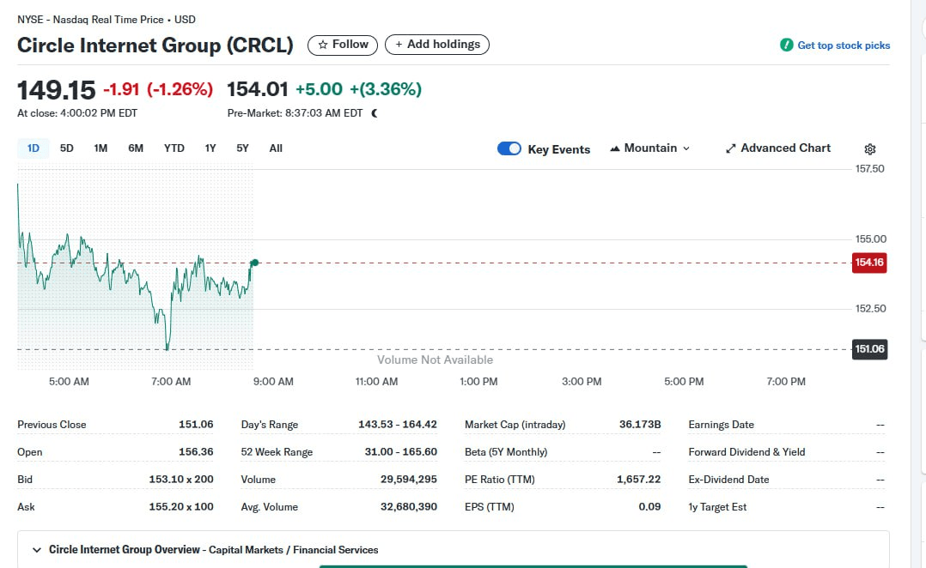
Task: Select the 1D time range tab
Action: (x=33, y=148)
